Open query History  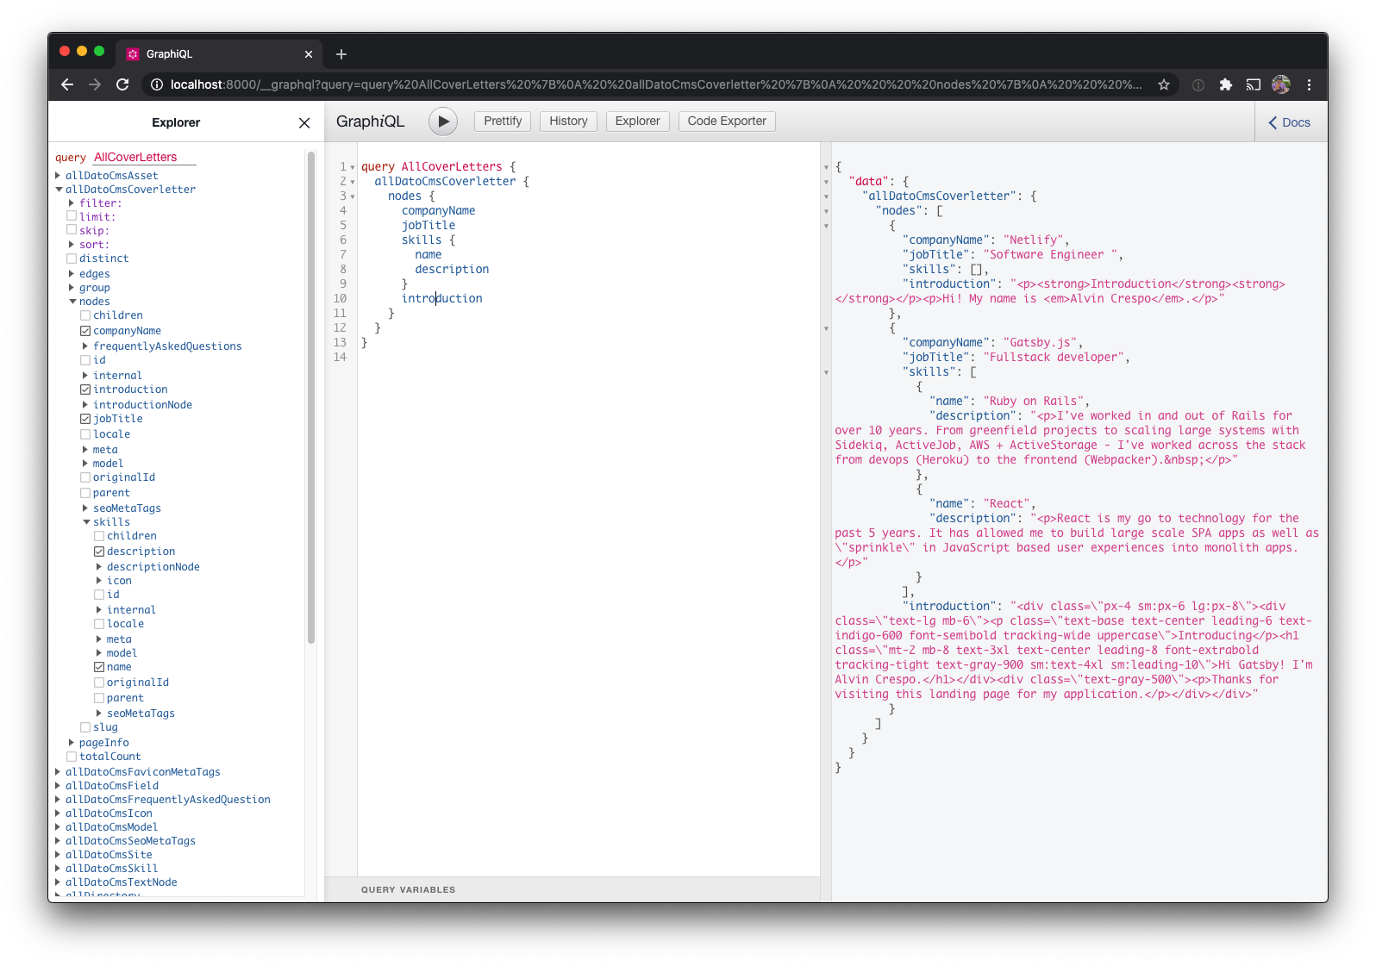coord(568,122)
